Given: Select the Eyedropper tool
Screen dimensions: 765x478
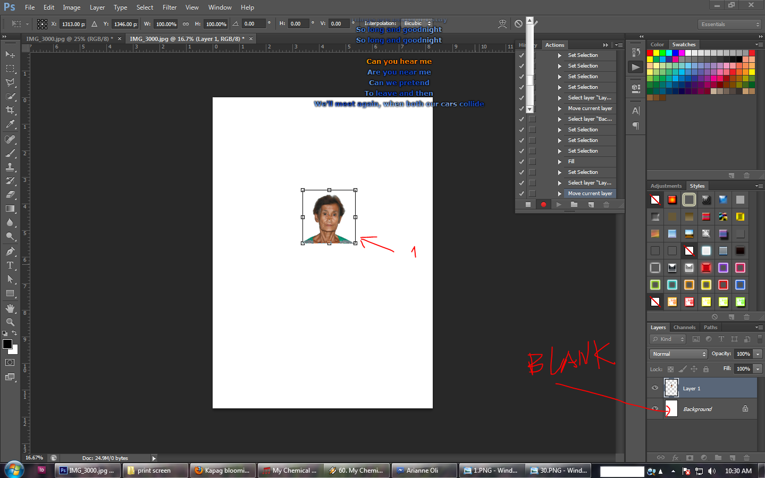Looking at the screenshot, I should coord(11,123).
